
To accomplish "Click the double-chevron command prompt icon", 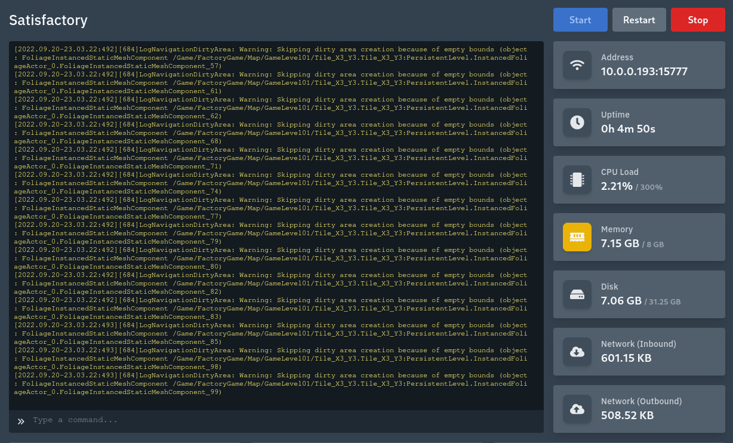I will click(x=20, y=421).
